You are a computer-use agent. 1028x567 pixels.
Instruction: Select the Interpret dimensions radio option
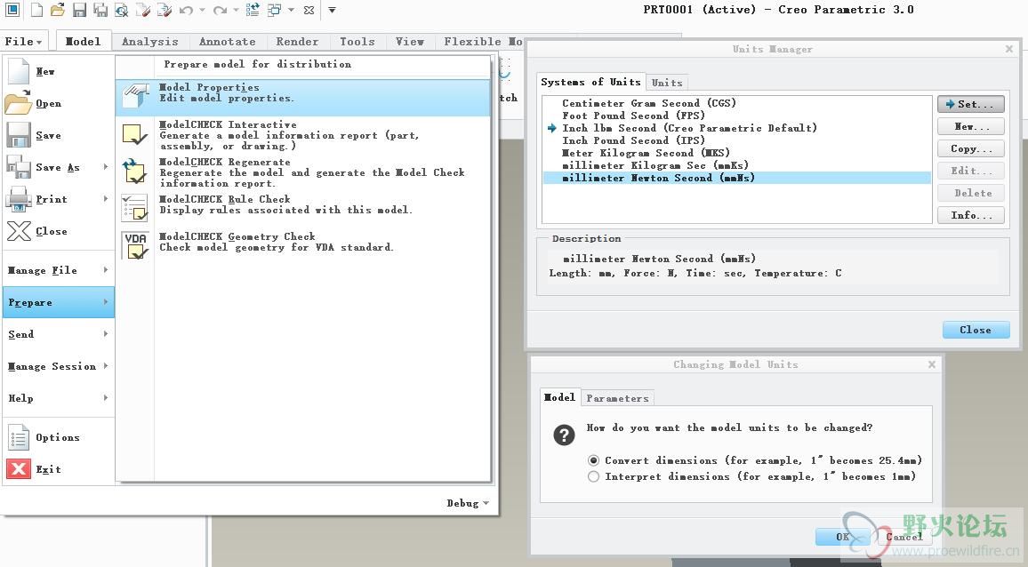pos(593,476)
